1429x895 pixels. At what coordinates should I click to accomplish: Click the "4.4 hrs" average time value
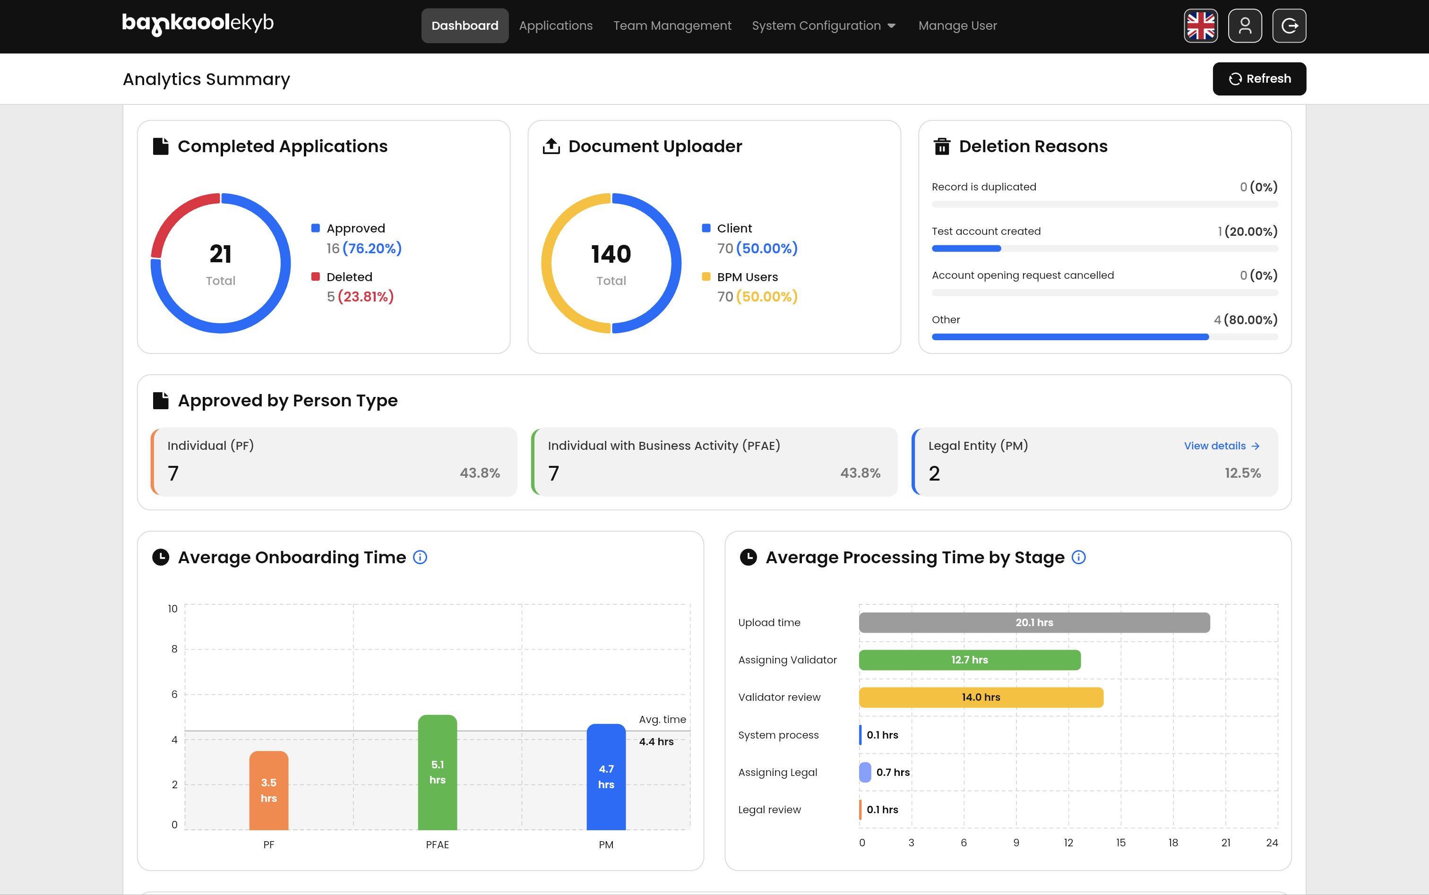tap(656, 742)
